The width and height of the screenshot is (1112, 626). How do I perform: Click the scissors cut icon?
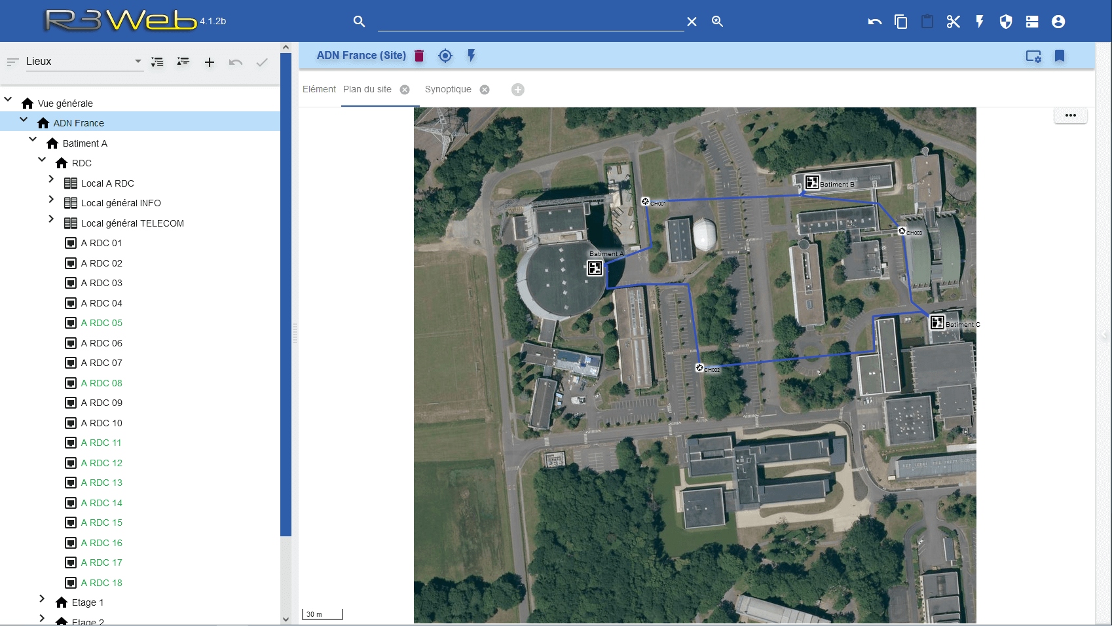953,22
